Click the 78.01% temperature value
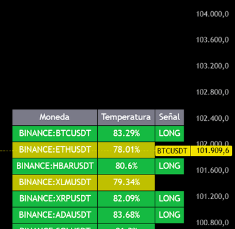Image resolution: width=235 pixels, height=229 pixels. tap(126, 150)
